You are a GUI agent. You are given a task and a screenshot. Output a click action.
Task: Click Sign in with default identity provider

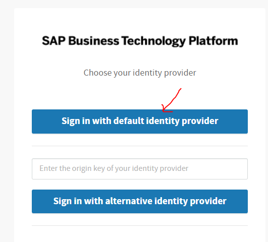tap(140, 122)
